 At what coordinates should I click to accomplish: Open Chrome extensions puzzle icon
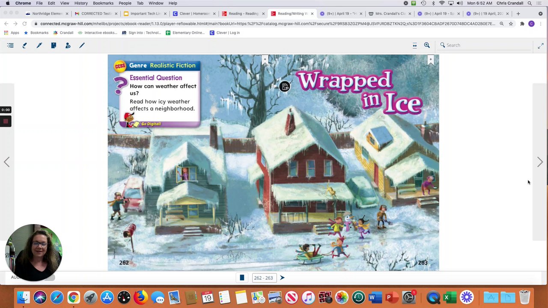click(522, 24)
